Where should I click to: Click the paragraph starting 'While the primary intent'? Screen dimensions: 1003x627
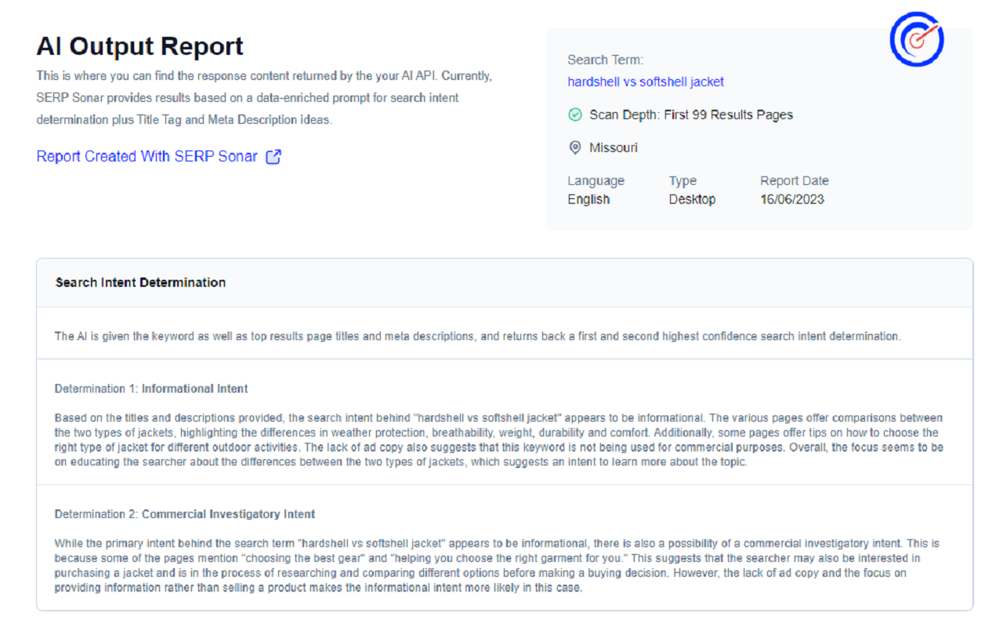497,566
